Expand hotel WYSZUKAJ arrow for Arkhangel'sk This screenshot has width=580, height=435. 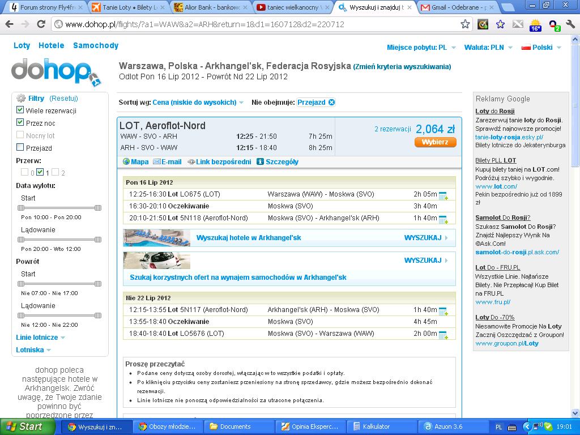[x=446, y=238]
